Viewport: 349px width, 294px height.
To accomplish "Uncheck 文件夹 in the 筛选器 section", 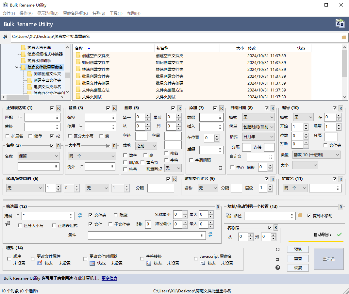I will [91, 215].
